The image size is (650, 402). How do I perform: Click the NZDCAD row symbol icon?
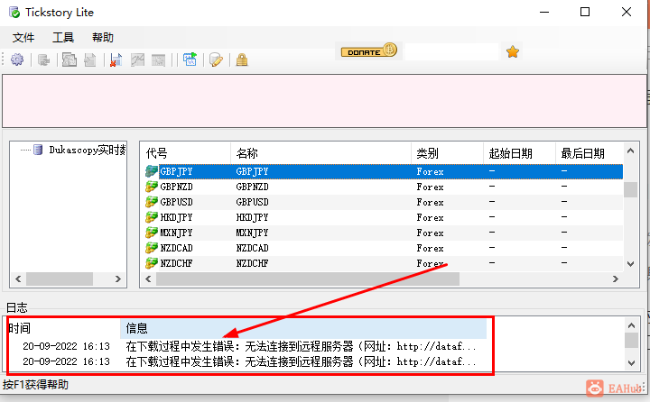(152, 248)
